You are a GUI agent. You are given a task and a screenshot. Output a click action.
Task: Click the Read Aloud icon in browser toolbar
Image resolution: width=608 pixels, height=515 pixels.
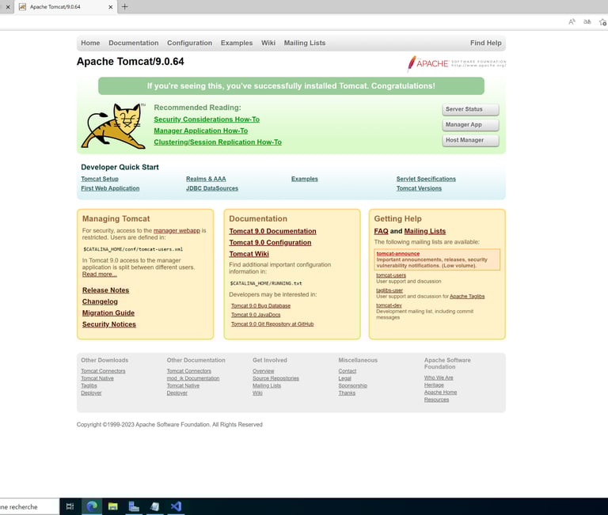tap(572, 22)
